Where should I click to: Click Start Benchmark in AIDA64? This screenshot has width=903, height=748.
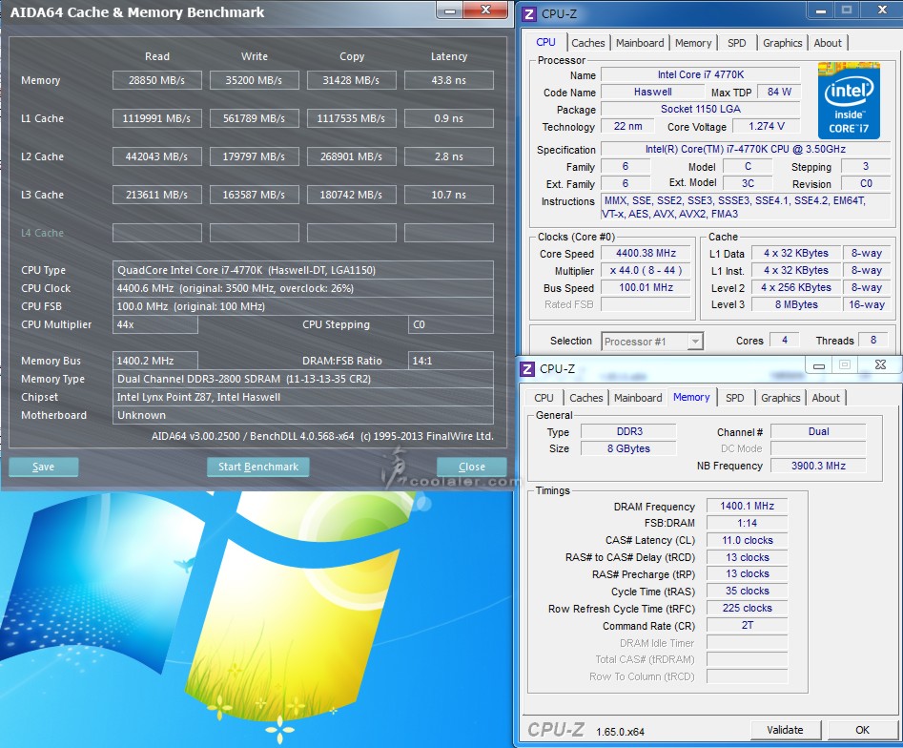click(x=258, y=467)
